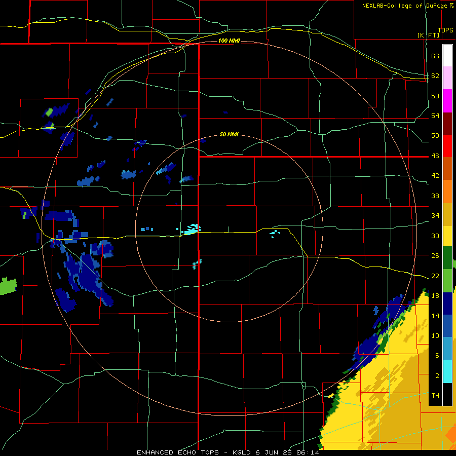Click the 58 legend value
Image resolution: width=456 pixels, height=456 pixels.
point(435,96)
